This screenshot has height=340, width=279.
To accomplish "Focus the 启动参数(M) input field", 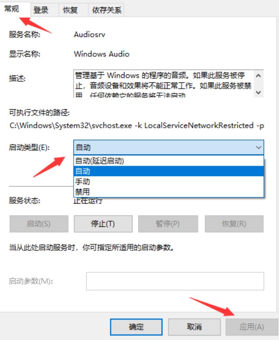I will [175, 281].
